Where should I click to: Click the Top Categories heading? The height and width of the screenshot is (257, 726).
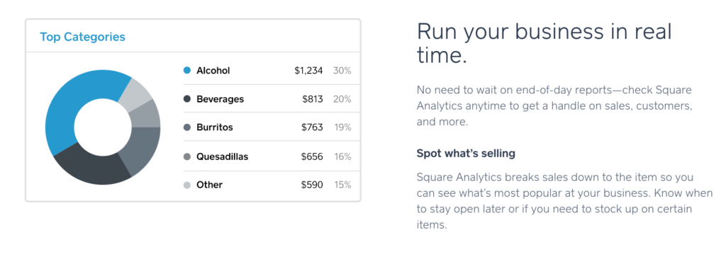coord(82,37)
